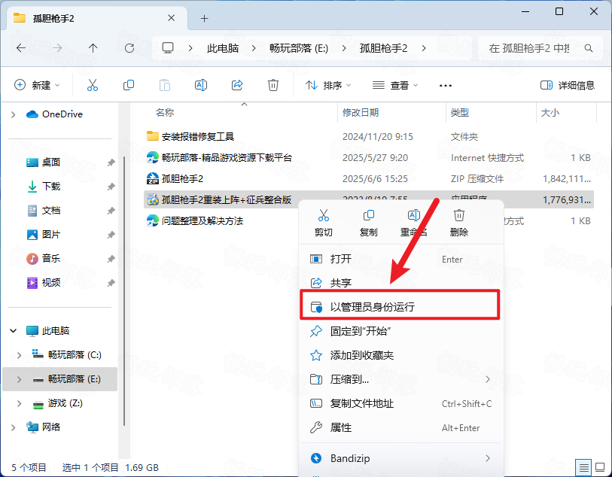Image resolution: width=612 pixels, height=477 pixels.
Task: Expand the 畅玩部落 (C:) drive node
Action: 19,355
